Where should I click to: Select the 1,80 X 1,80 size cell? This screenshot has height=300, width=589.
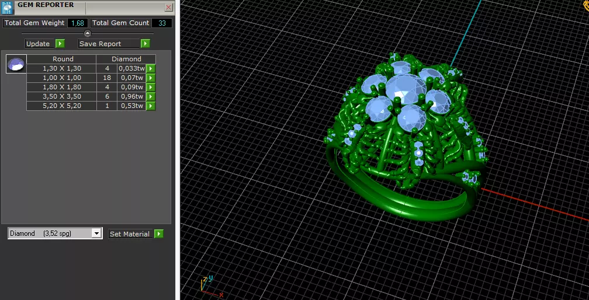point(61,87)
